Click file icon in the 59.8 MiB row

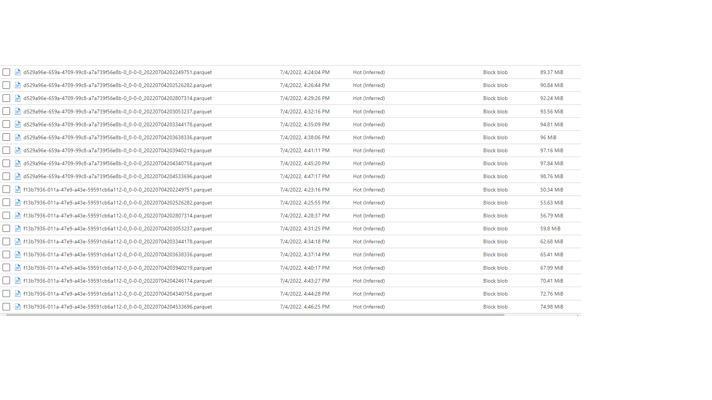pyautogui.click(x=17, y=229)
